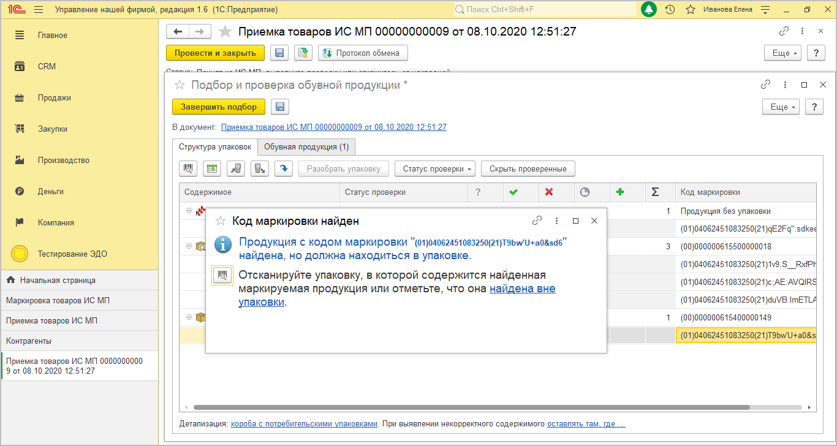Save the Подбор form with diskette
The height and width of the screenshot is (446, 837).
coord(280,107)
